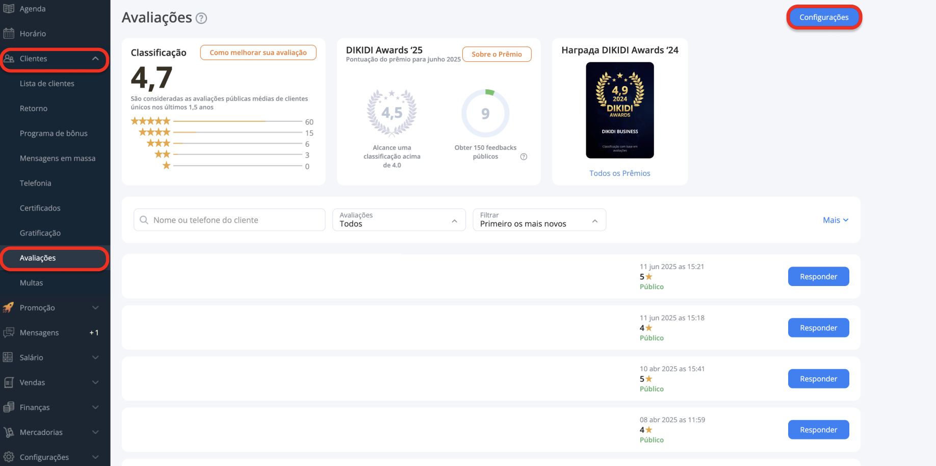Open the Telefonia menu item

tap(36, 184)
